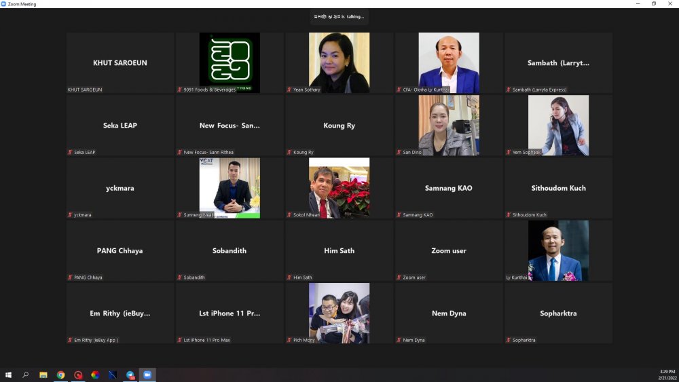
Task: Click muted mic icon next to Seka LEAP
Action: 70,152
